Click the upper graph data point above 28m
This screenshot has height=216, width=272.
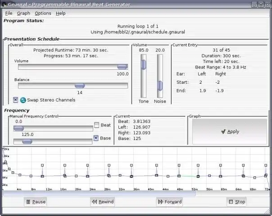[x=109, y=165]
